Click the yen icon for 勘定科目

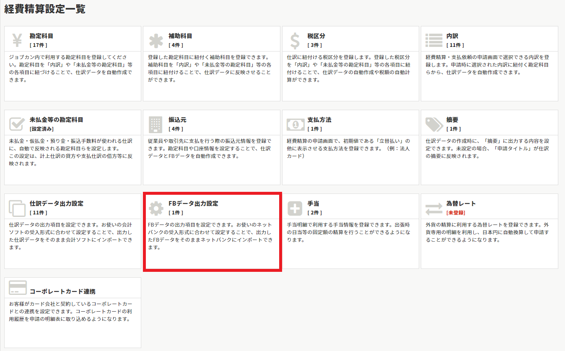coord(17,41)
